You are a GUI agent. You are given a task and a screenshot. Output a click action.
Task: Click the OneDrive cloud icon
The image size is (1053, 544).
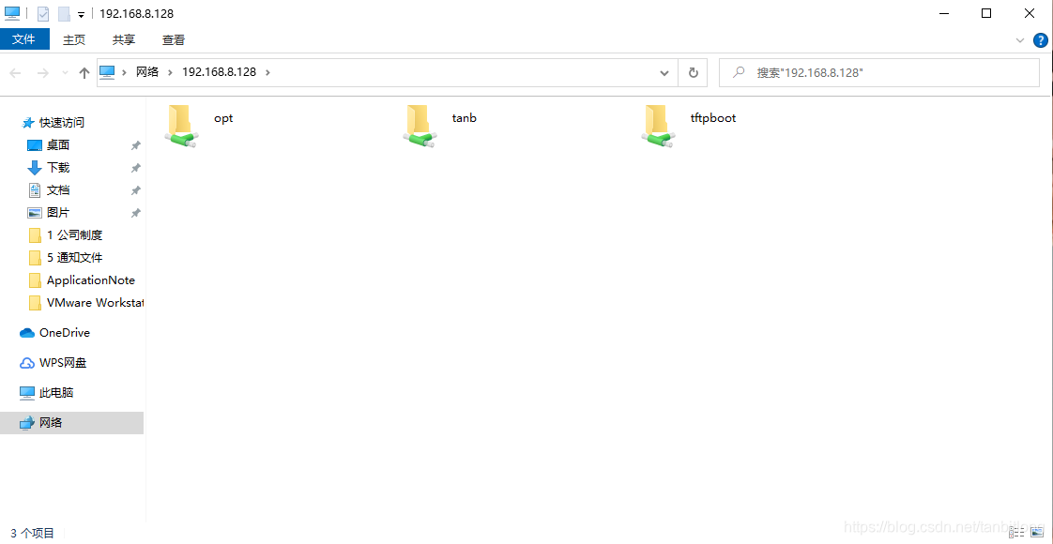point(27,333)
